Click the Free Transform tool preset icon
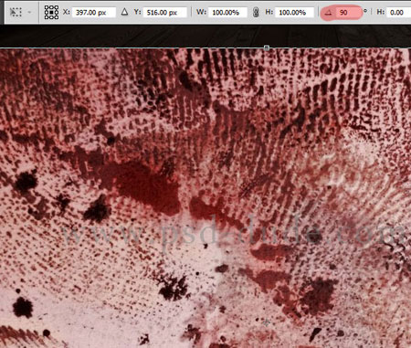The height and width of the screenshot is (348, 411). click(16, 12)
